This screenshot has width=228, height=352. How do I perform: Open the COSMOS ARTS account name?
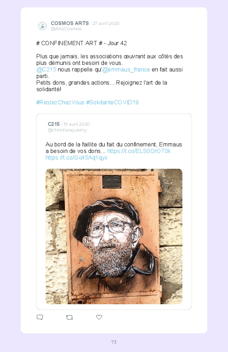coord(70,23)
